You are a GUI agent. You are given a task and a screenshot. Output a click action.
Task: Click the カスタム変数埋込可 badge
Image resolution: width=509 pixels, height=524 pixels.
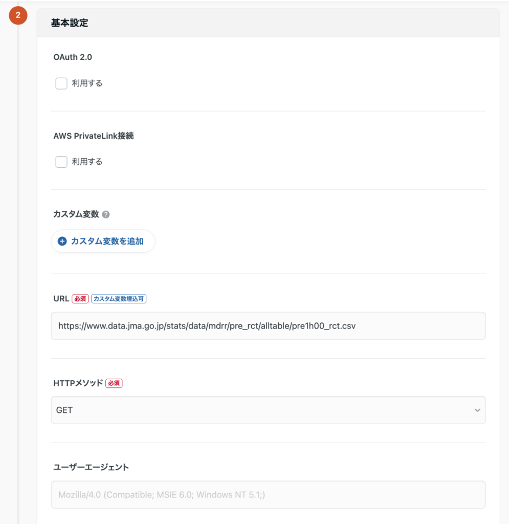119,299
